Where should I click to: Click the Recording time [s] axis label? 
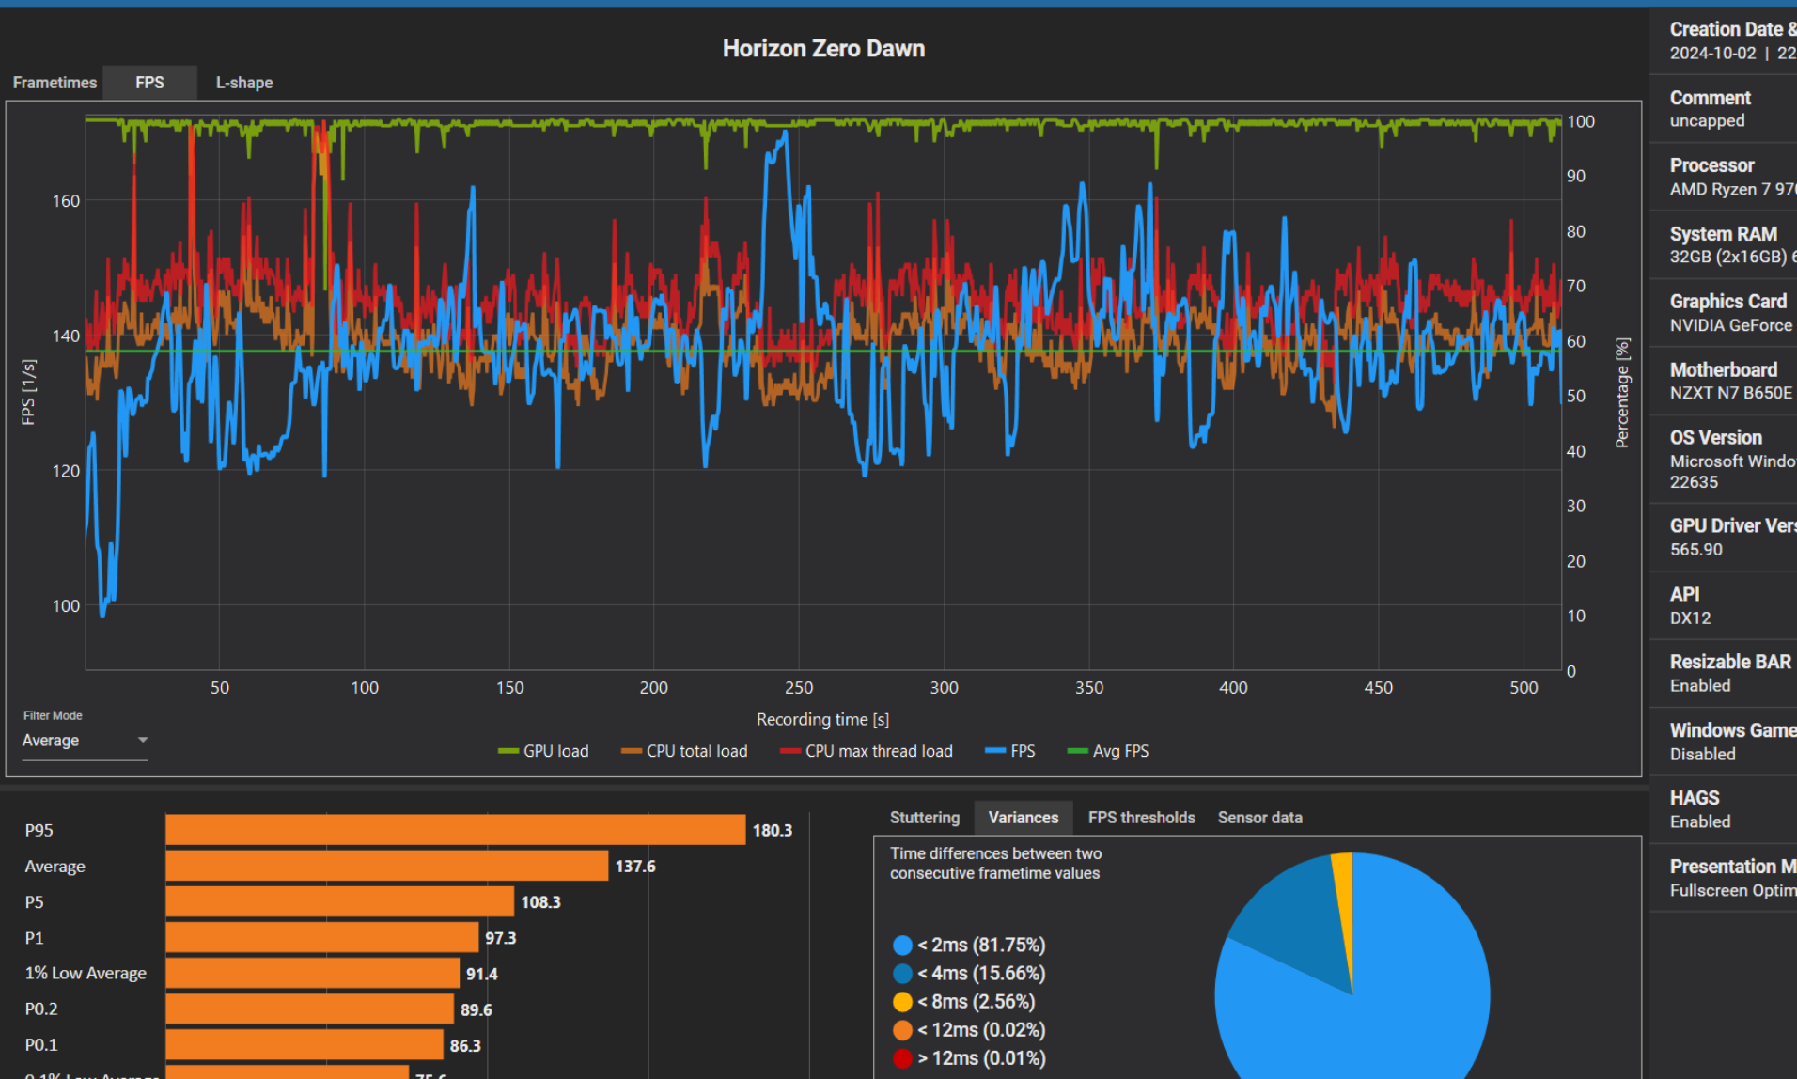pos(822,719)
